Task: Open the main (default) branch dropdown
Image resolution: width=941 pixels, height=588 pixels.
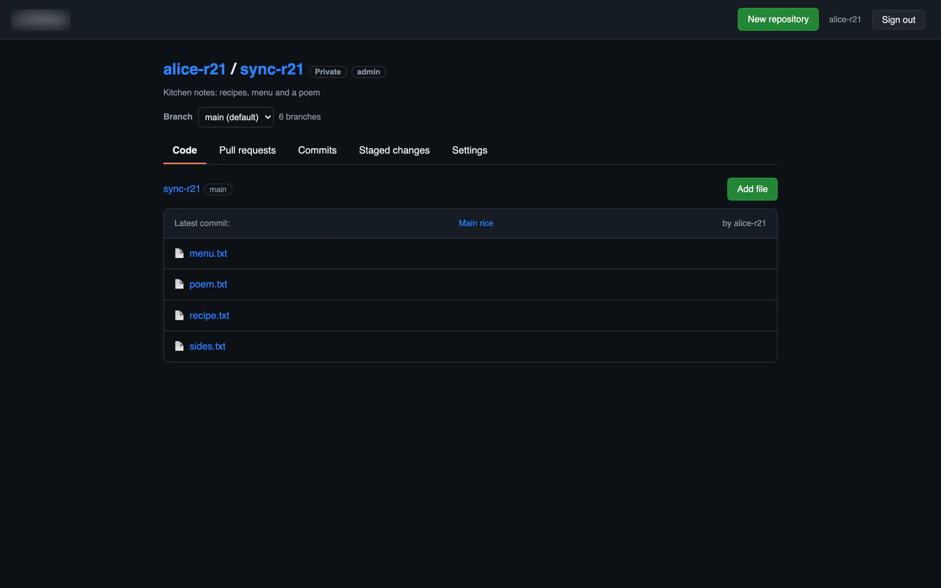Action: [236, 117]
